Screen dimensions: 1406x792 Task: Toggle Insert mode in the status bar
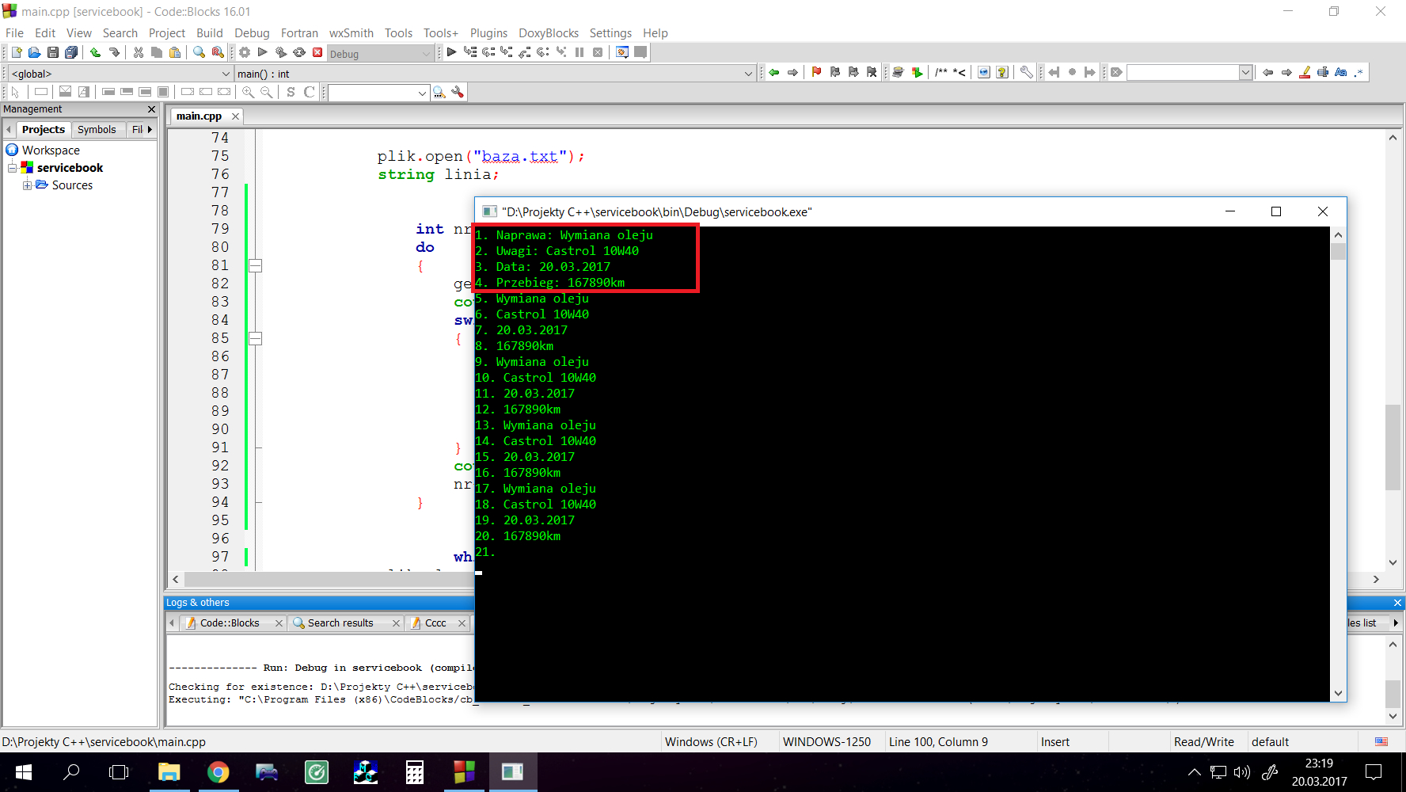[1055, 741]
